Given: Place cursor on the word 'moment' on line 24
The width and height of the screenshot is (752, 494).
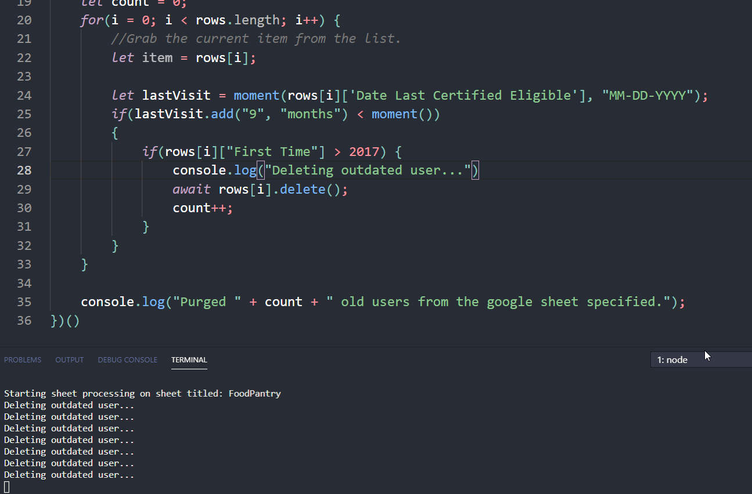Looking at the screenshot, I should (x=256, y=95).
